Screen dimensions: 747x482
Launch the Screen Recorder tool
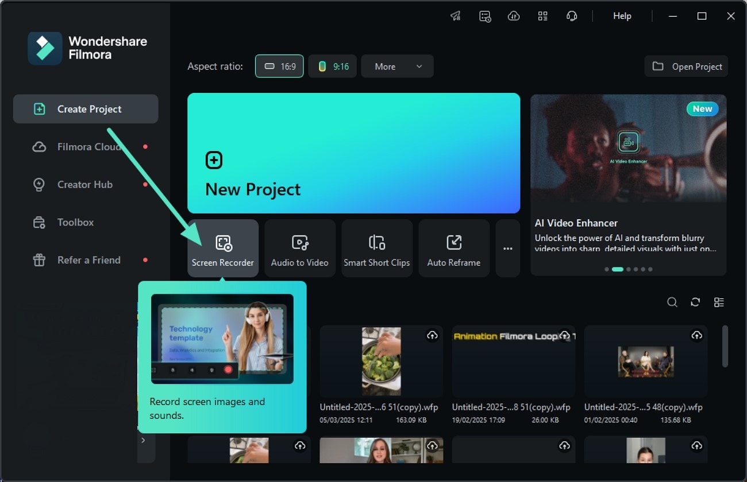(x=223, y=248)
